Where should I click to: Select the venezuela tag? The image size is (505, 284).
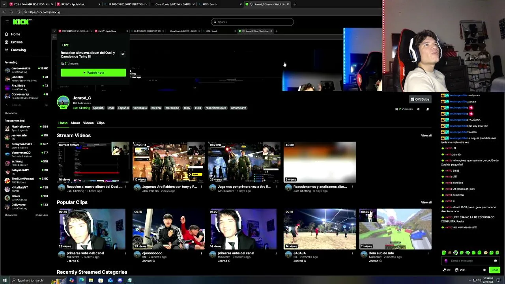(140, 108)
